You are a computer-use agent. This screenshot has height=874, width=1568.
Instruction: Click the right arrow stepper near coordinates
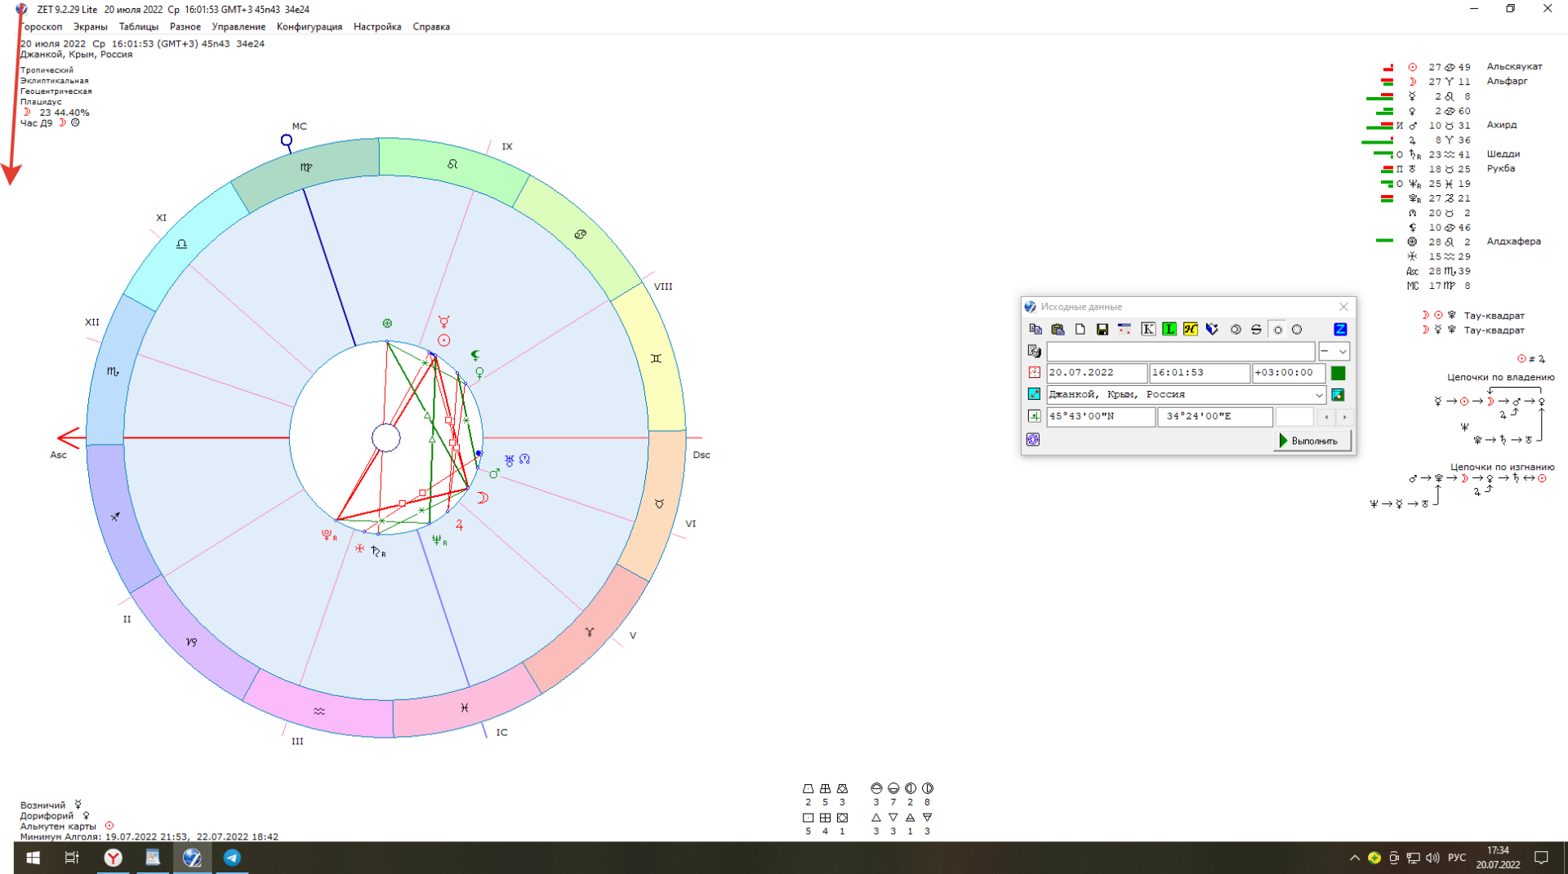[x=1344, y=417]
